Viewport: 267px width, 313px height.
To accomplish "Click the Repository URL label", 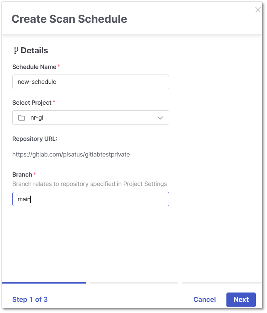I will pyautogui.click(x=35, y=139).
